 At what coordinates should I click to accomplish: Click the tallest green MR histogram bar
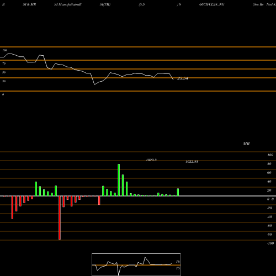[119, 180]
